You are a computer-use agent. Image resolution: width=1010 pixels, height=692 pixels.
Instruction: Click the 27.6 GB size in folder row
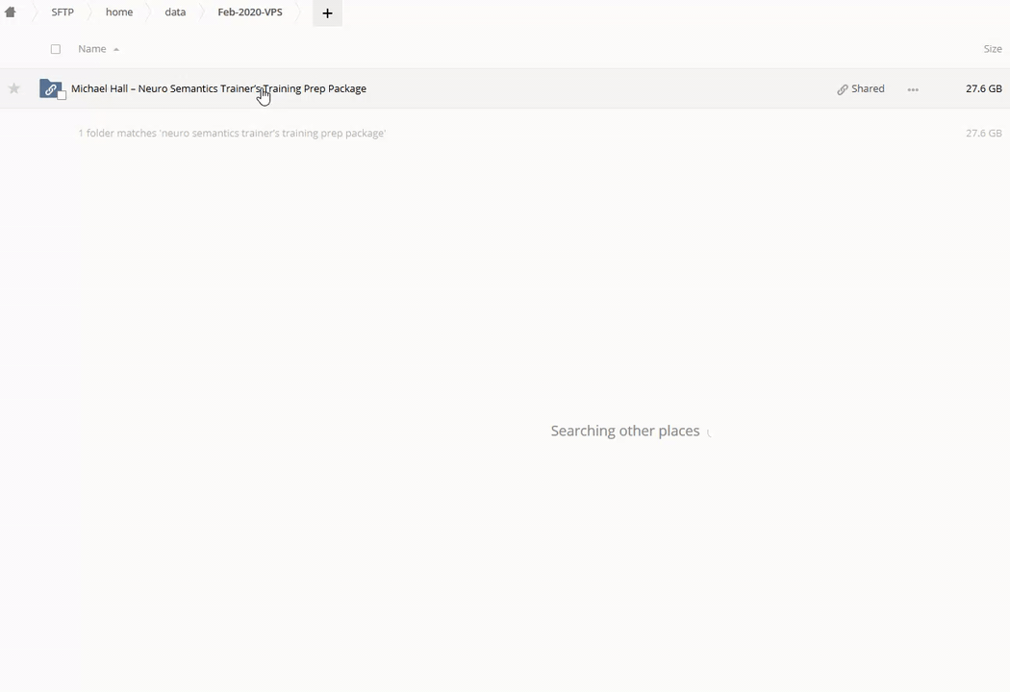click(x=983, y=88)
